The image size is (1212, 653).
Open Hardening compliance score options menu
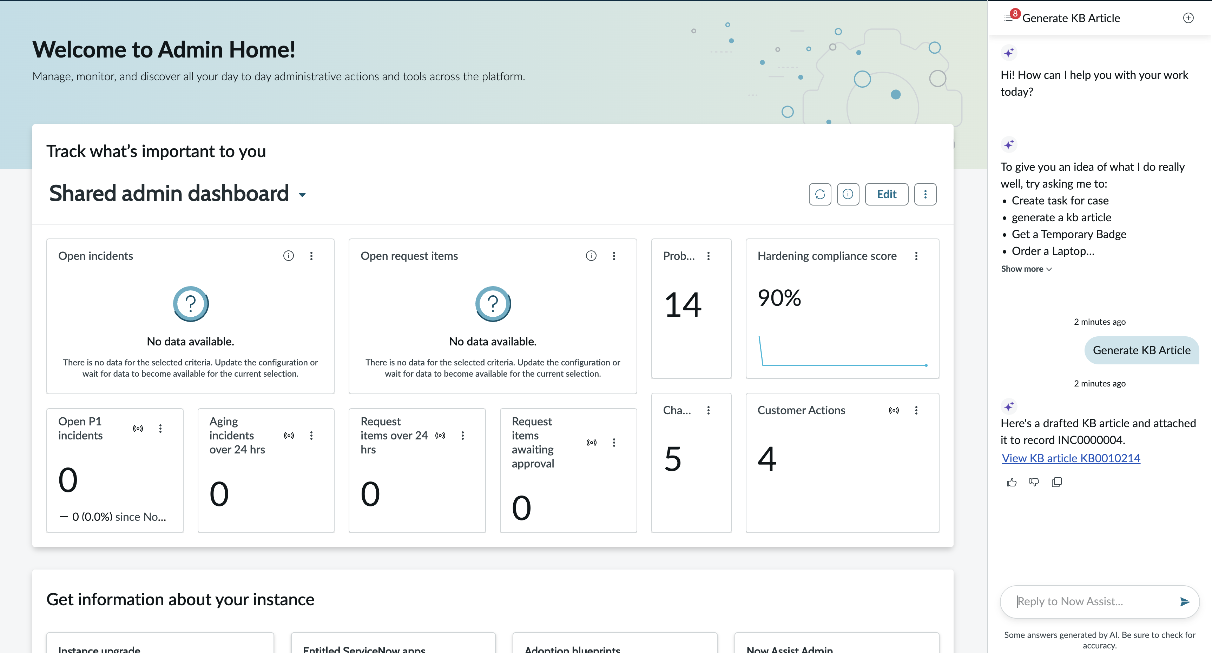point(916,256)
